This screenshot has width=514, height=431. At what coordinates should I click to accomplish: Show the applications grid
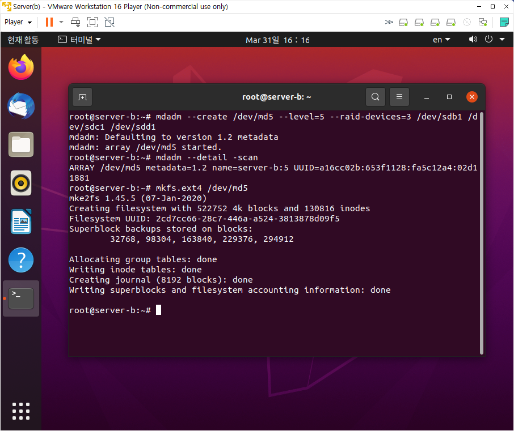click(x=21, y=411)
